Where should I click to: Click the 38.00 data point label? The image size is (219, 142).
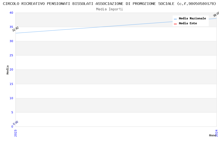(216, 14)
